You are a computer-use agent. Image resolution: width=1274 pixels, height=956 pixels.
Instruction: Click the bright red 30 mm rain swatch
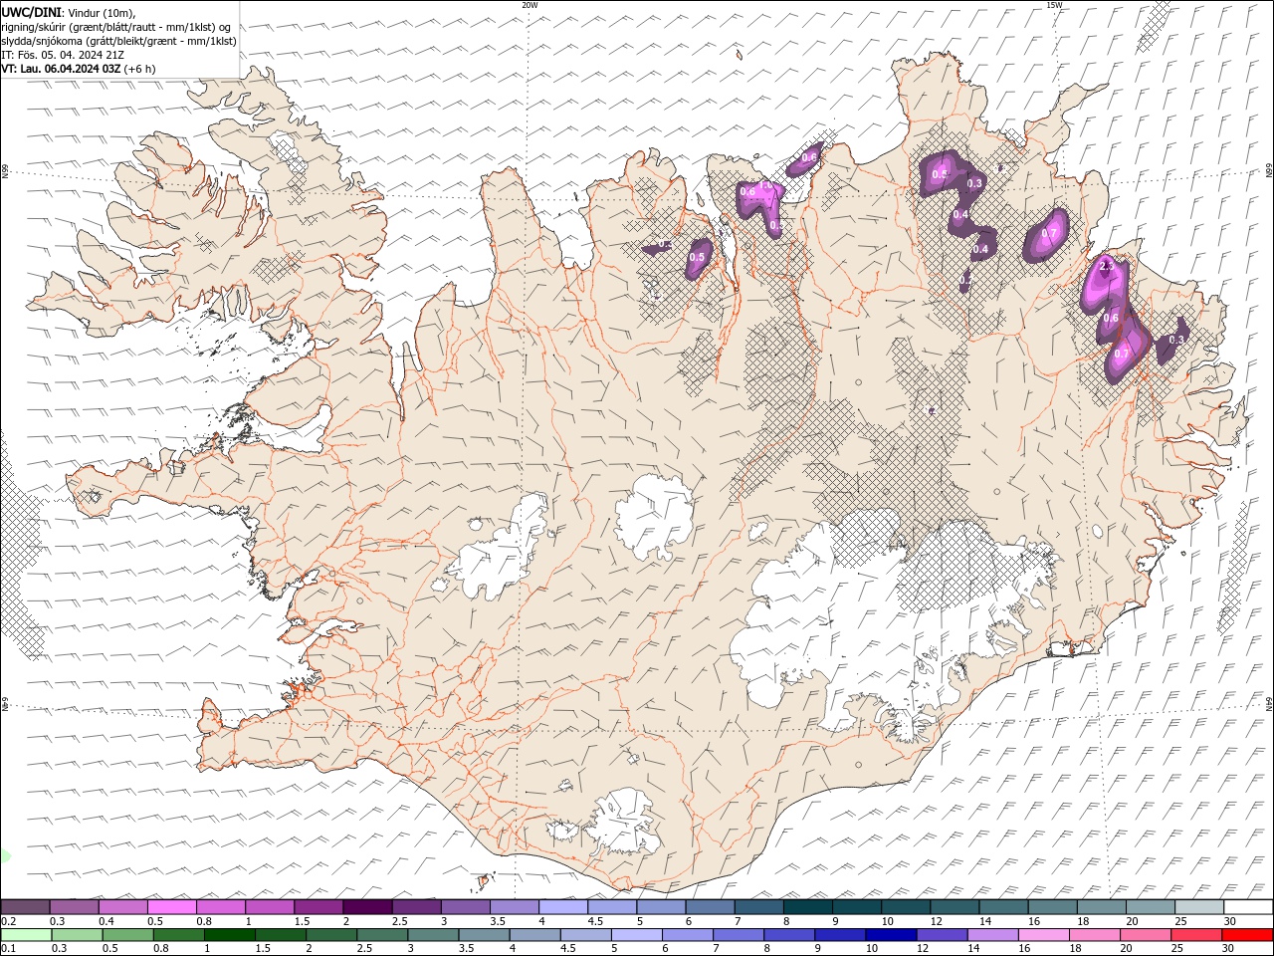coord(1247,935)
